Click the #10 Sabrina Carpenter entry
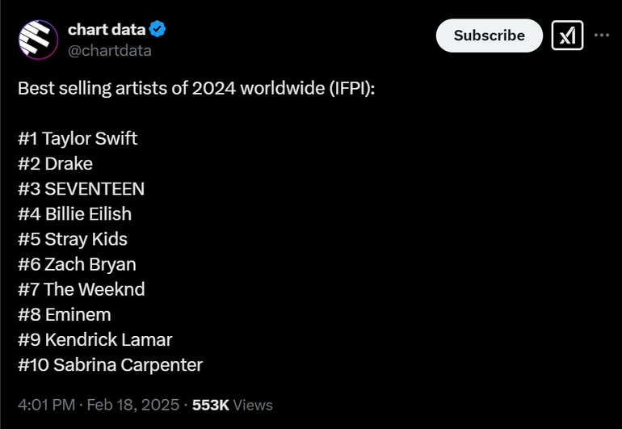 [110, 364]
